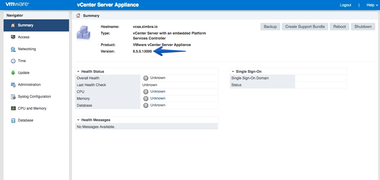
Task: Click the CPU Unknown link
Action: [x=158, y=91]
